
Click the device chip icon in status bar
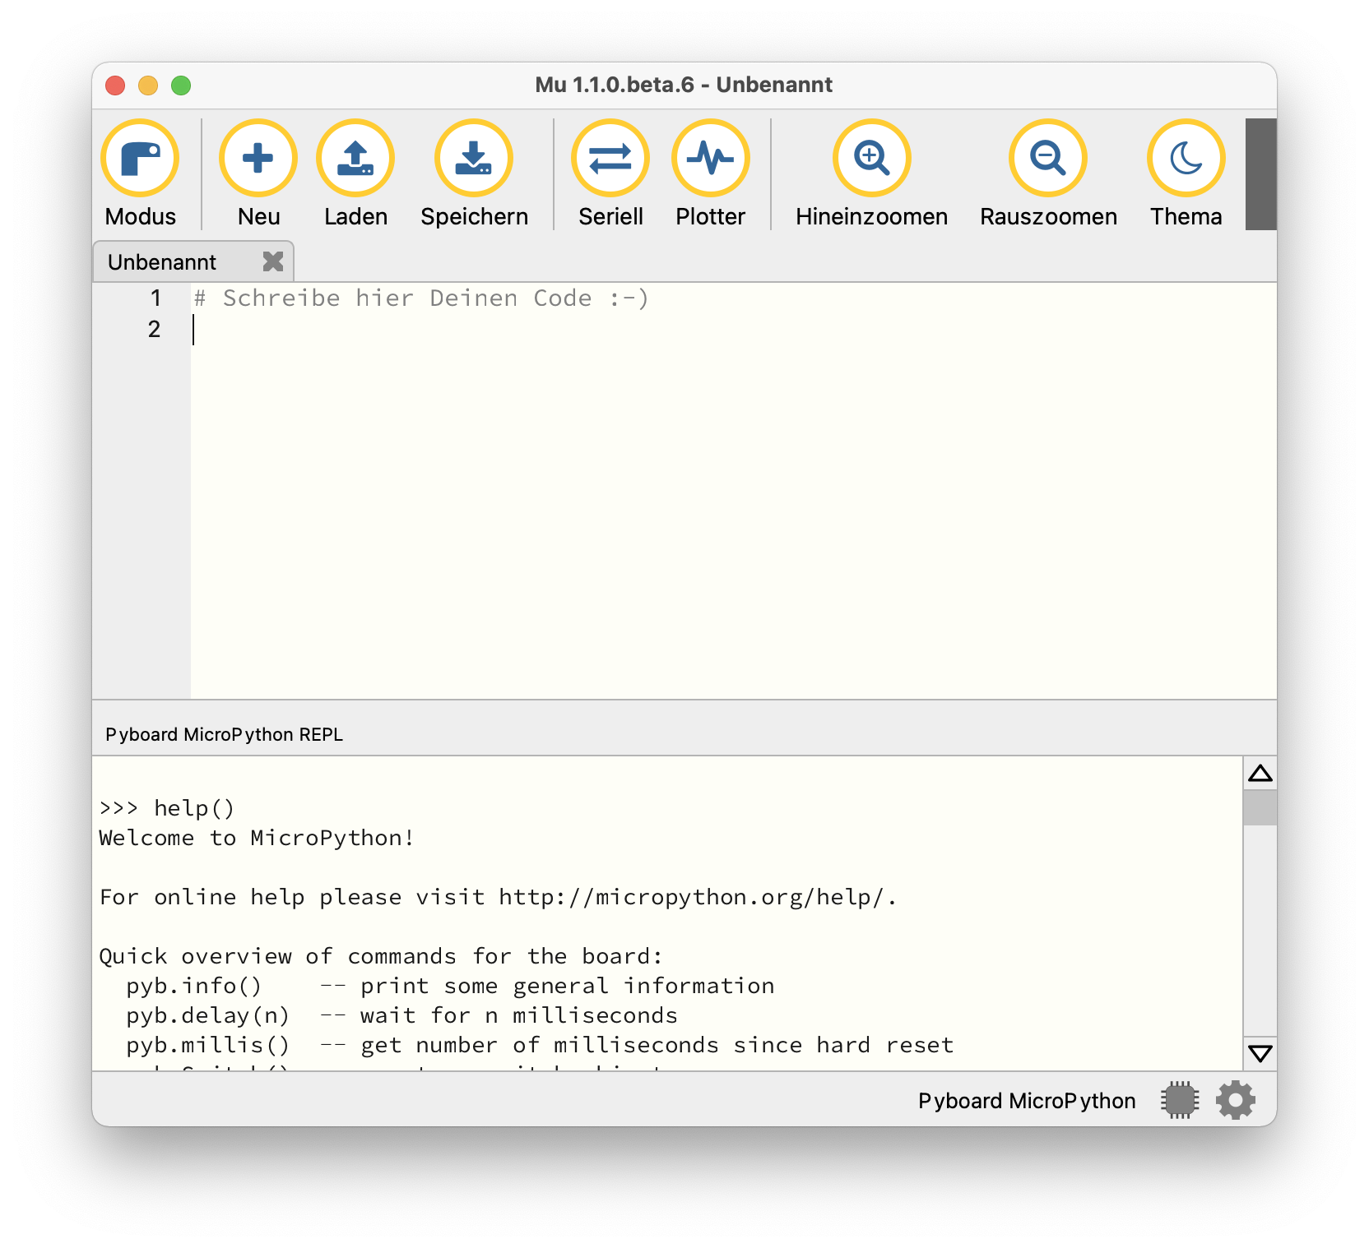point(1180,1100)
